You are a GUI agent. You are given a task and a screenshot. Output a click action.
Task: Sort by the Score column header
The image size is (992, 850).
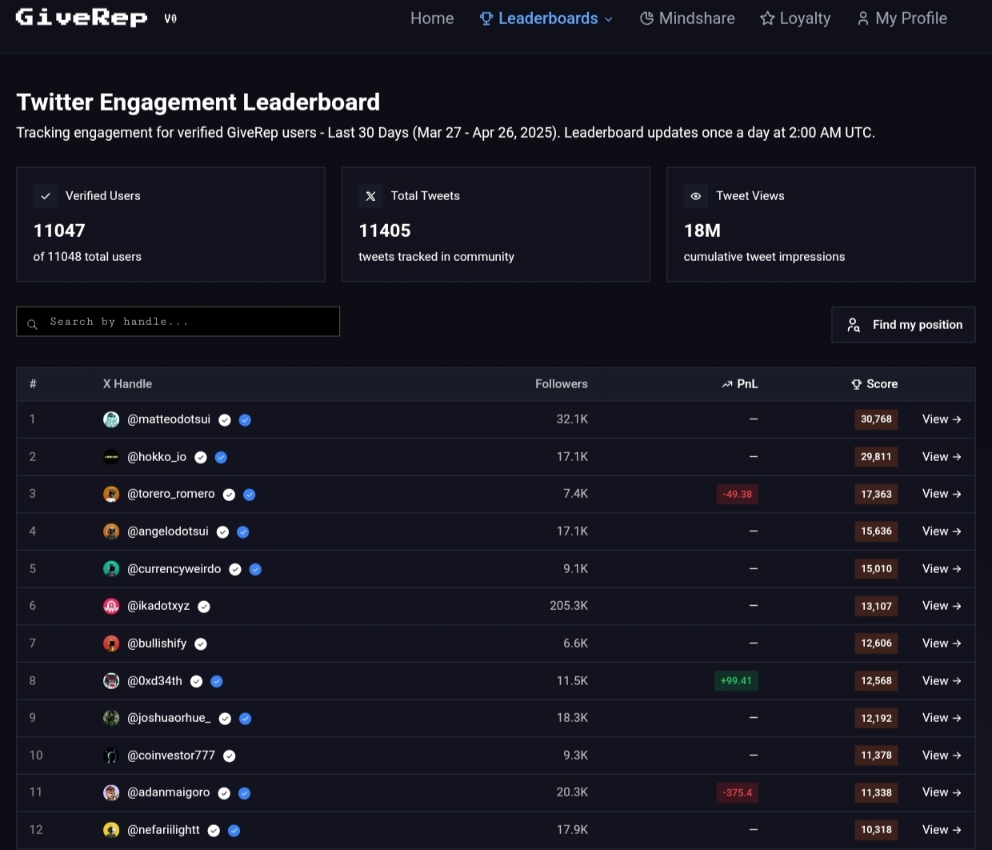(874, 384)
